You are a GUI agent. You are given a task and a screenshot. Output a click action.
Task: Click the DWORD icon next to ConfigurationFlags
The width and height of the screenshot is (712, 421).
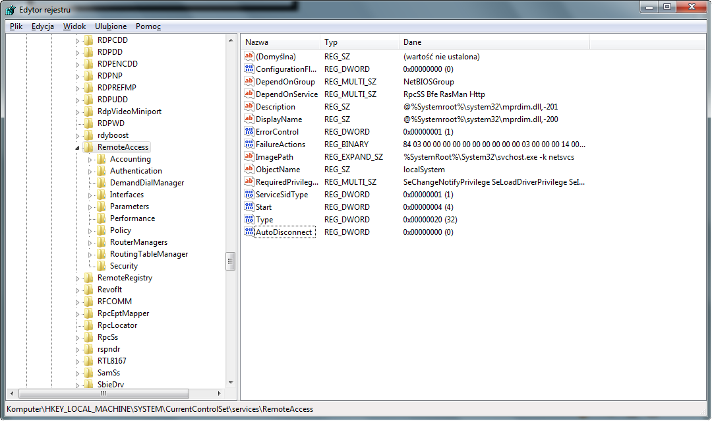coord(249,69)
